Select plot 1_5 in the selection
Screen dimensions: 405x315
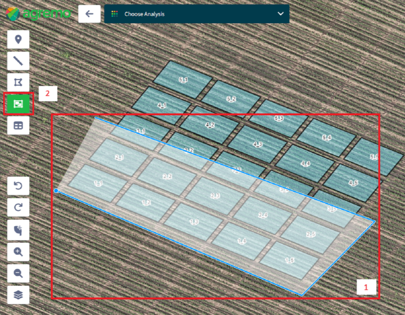[289, 260]
